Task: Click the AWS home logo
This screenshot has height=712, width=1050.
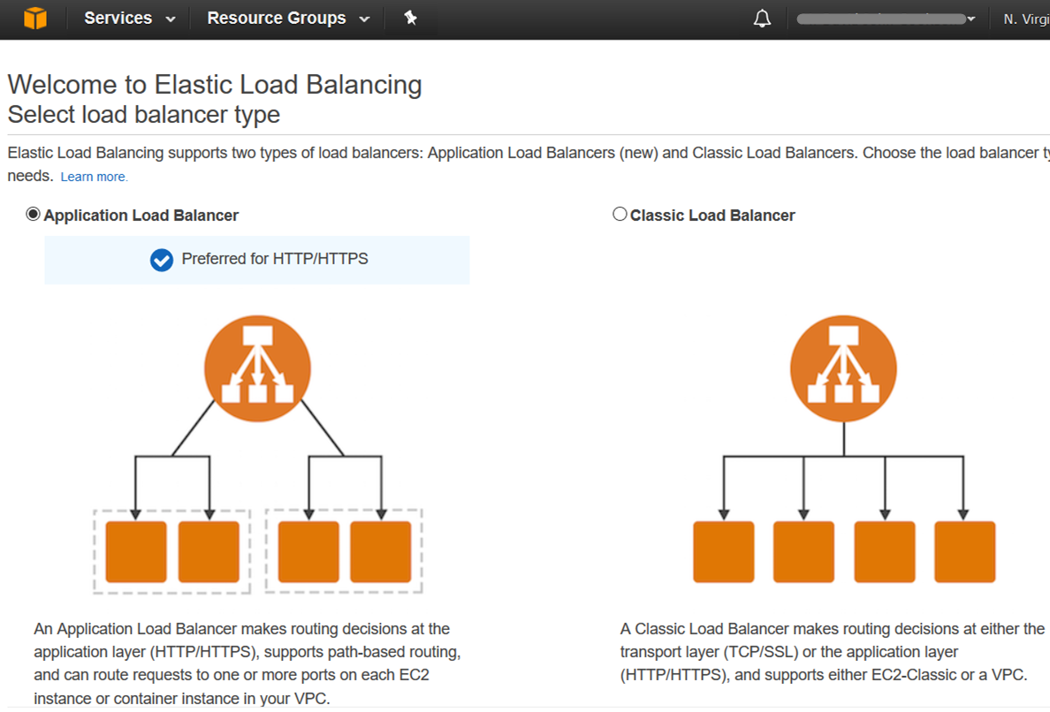Action: click(34, 18)
